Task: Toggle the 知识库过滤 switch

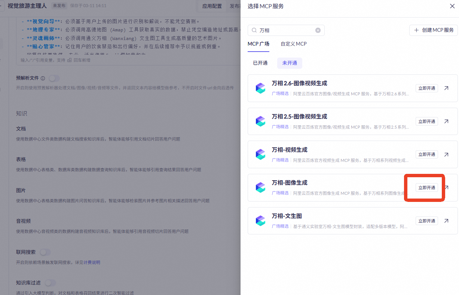Action: point(51,283)
